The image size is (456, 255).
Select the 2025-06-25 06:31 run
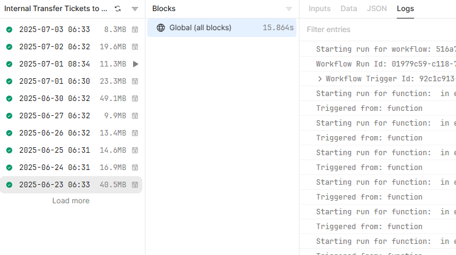[x=71, y=150]
